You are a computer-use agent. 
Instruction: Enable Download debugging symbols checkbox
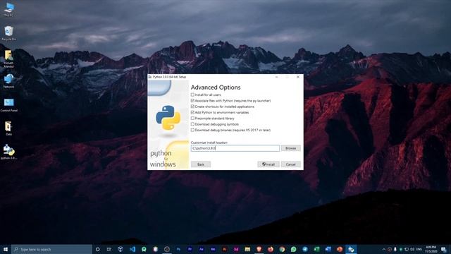coord(192,124)
